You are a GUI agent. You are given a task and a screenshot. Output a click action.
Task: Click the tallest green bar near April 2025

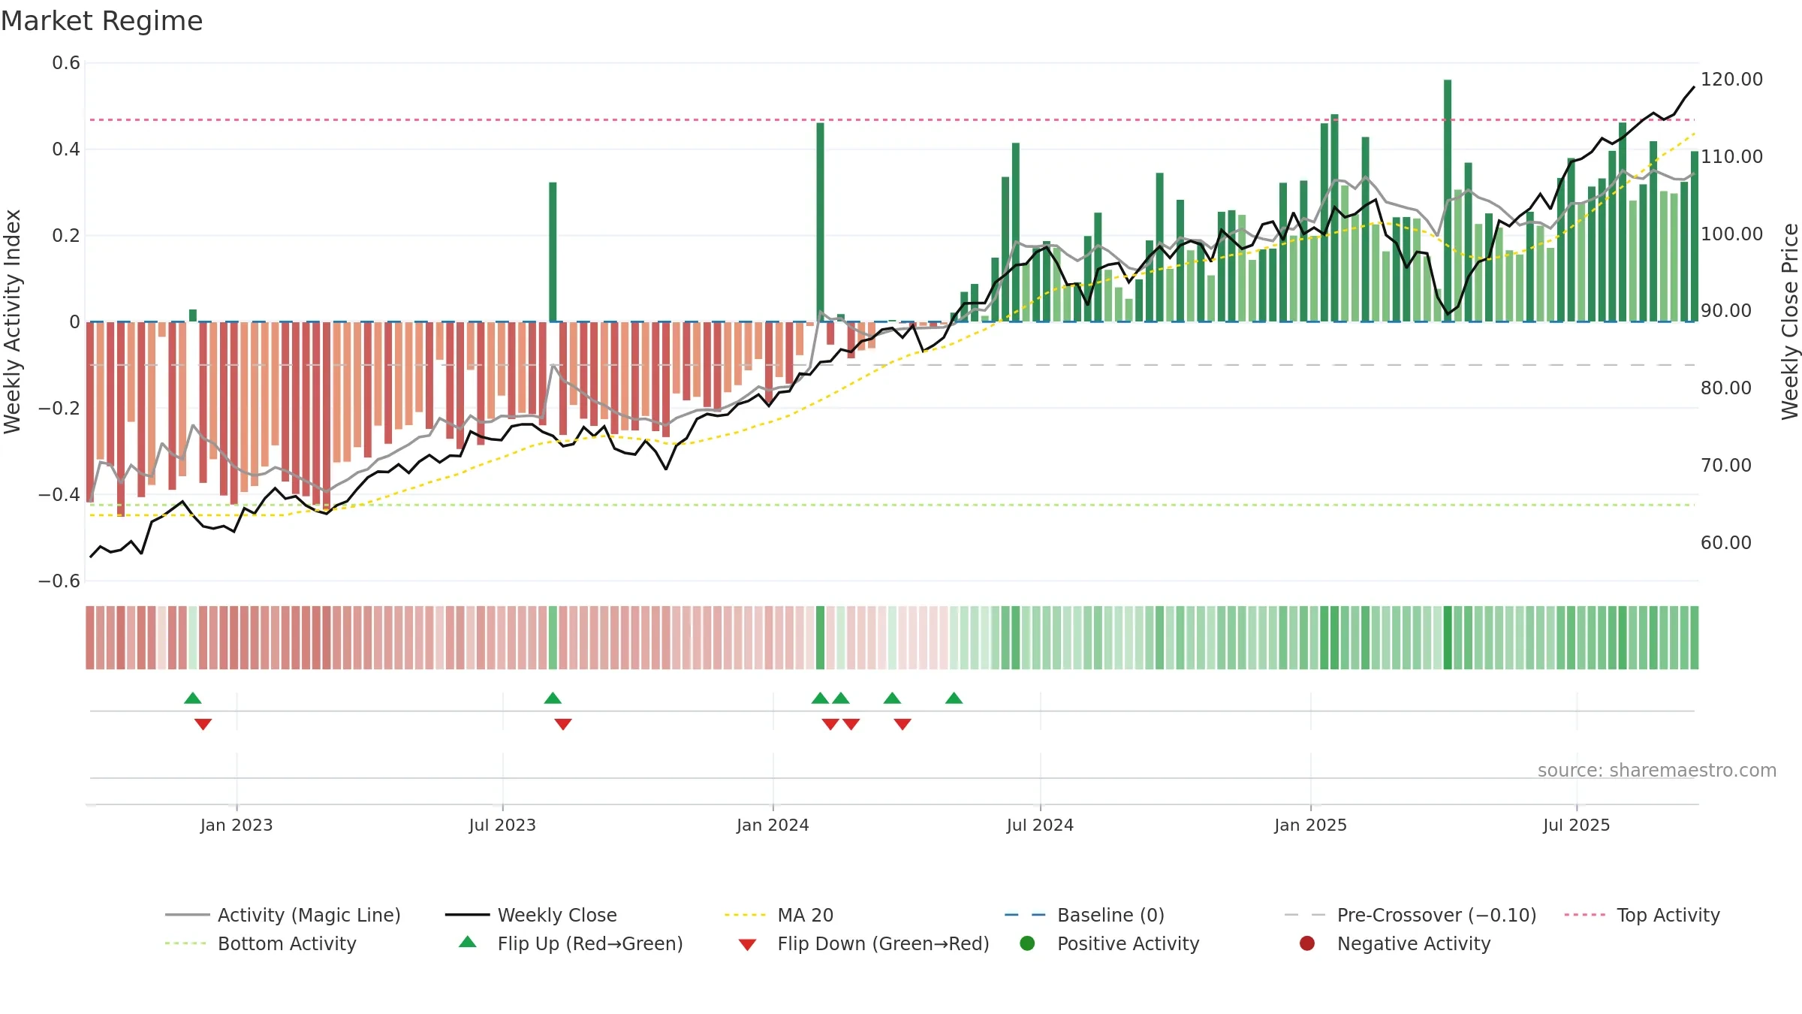[1448, 201]
